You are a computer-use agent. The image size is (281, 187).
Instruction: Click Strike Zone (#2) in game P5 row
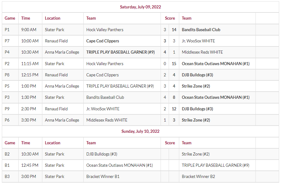[x=196, y=86]
